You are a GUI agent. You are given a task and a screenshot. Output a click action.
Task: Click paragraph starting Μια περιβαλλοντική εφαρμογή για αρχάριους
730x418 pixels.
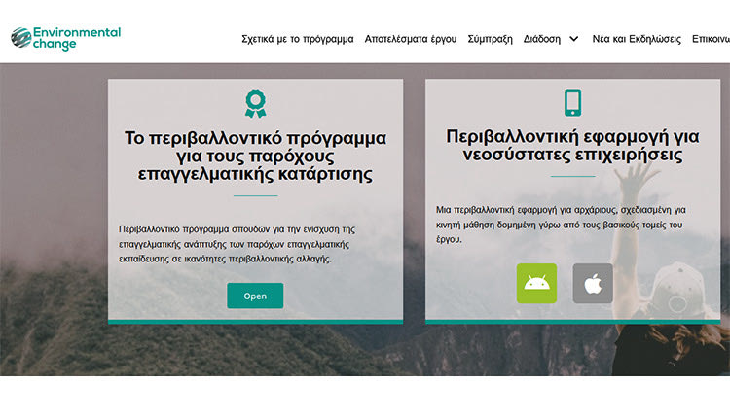(x=561, y=225)
